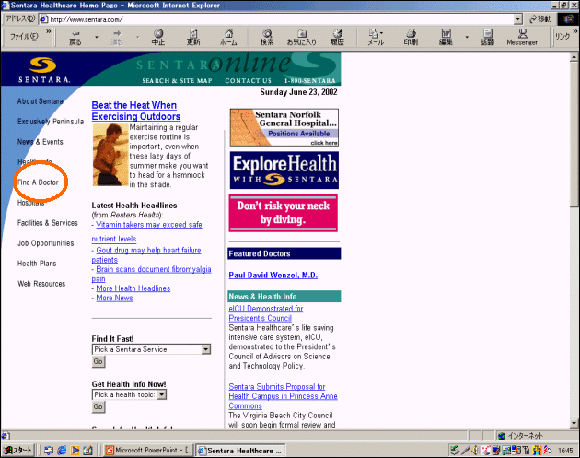The image size is (580, 458).
Task: Open the Favorites toolbar icon
Action: pos(302,36)
